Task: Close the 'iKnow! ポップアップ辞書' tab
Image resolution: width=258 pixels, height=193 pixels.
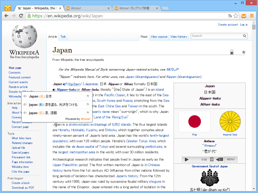Action: tap(157, 8)
